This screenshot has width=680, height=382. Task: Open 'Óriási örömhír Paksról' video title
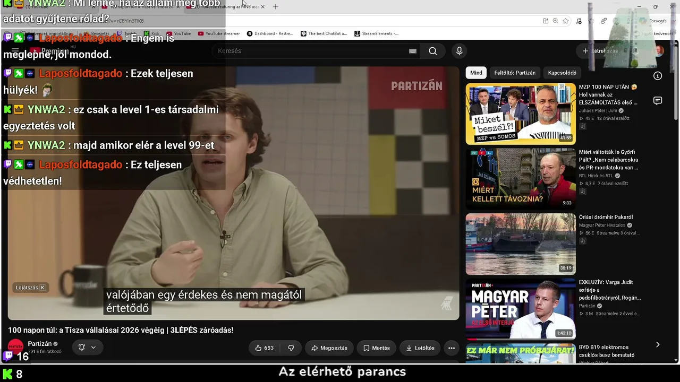606,217
